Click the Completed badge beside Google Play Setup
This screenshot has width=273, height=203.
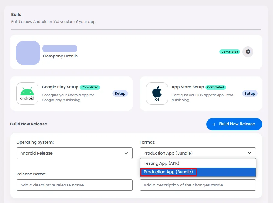[90, 87]
